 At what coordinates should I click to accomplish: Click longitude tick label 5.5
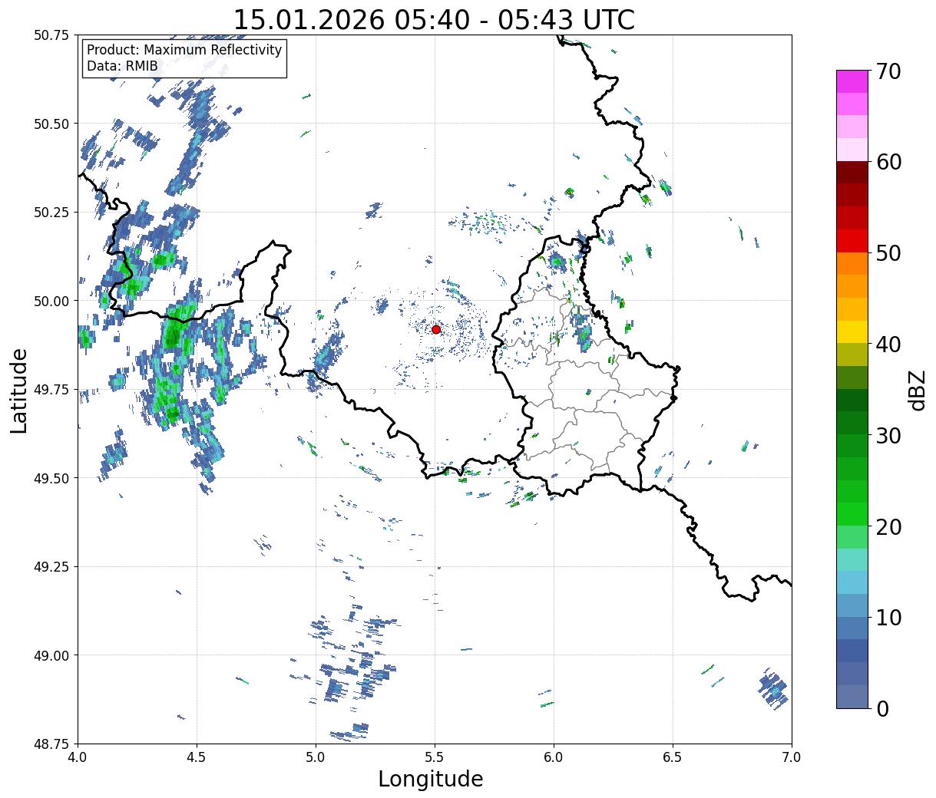pyautogui.click(x=435, y=757)
